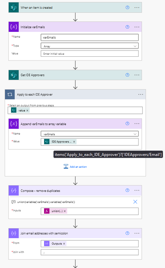Open ellipsis menu on Initialize varEmails

(137, 27)
